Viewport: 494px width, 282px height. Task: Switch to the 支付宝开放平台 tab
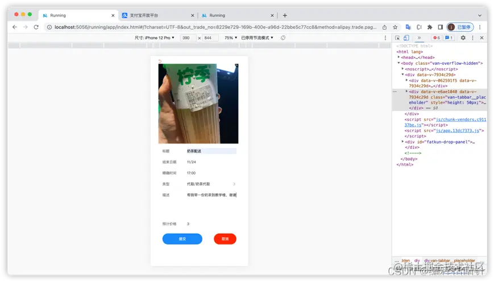[x=158, y=15]
